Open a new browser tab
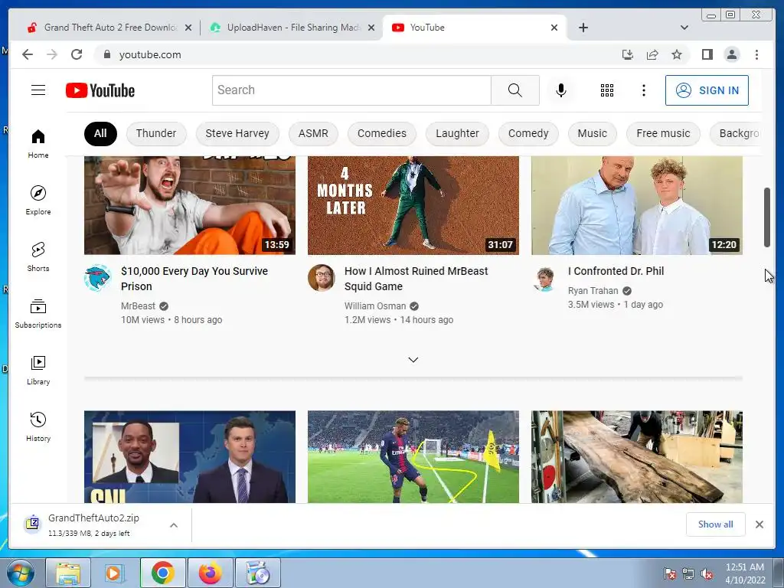 pyautogui.click(x=583, y=28)
